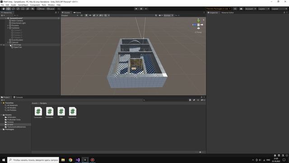This screenshot has height=163, width=289.
Task: Open the GameObject menu
Action: pos(23,5)
